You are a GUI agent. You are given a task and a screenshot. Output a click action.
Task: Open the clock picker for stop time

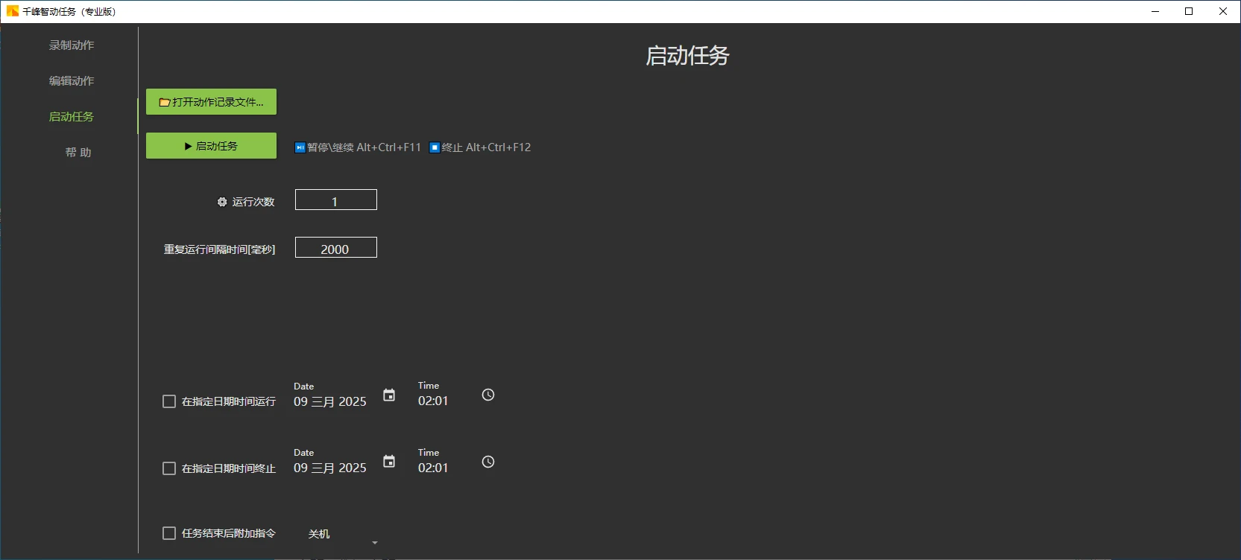click(488, 462)
